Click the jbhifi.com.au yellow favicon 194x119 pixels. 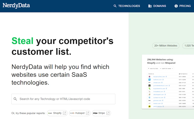(149, 106)
